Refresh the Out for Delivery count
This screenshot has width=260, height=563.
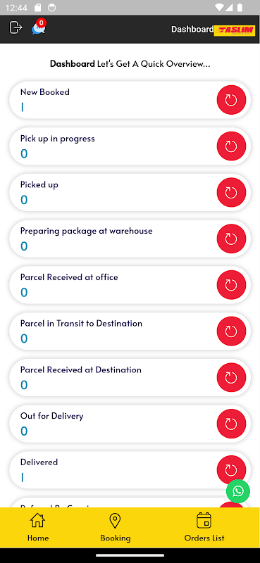click(231, 424)
